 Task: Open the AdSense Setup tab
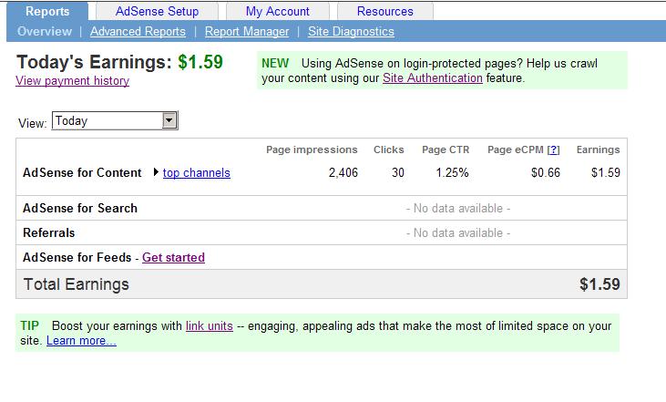coord(157,12)
